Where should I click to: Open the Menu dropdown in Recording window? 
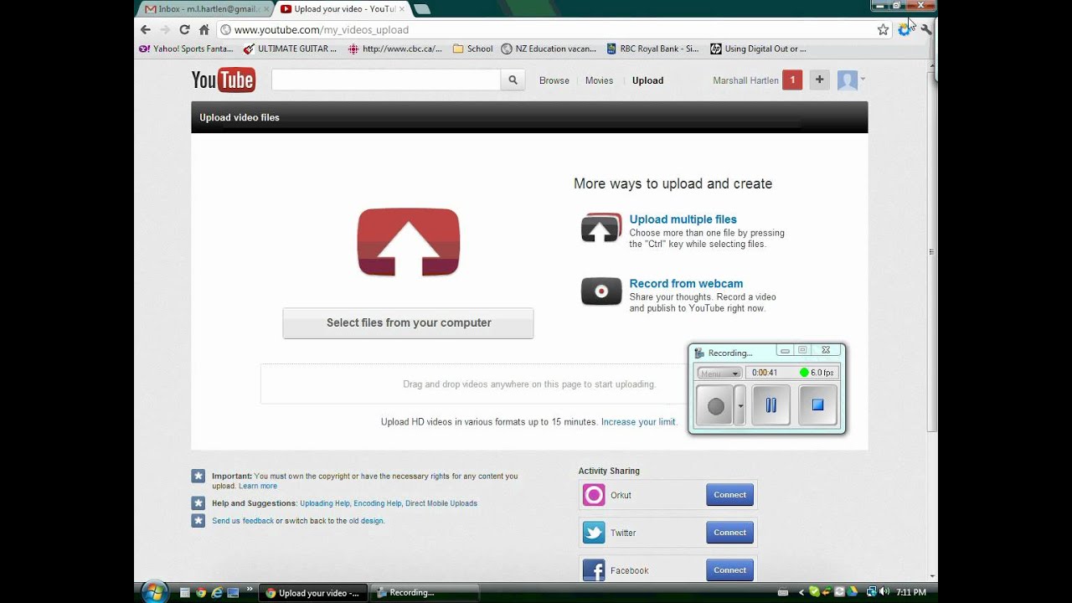pos(719,373)
